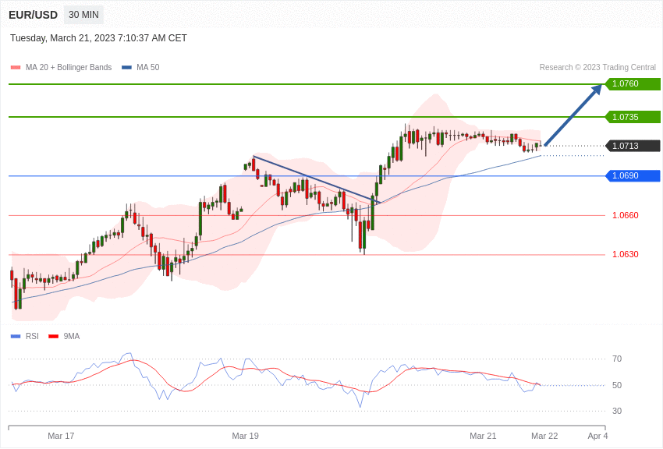The image size is (663, 449).
Task: Click the 1.0713 current price tag
Action: pyautogui.click(x=633, y=146)
